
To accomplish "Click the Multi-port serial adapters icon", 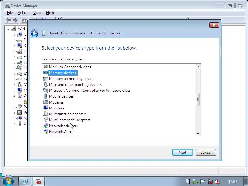I will pos(46,120).
